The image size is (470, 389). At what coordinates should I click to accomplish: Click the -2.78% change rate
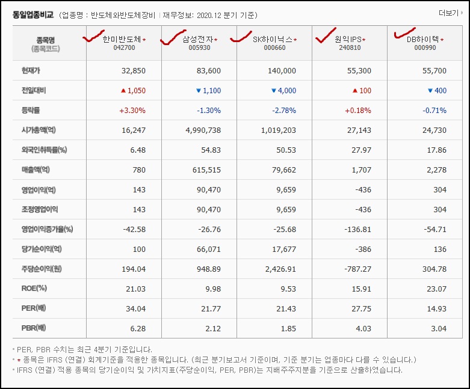[284, 111]
